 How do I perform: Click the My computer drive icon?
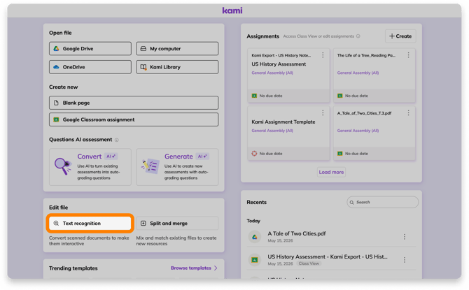143,48
